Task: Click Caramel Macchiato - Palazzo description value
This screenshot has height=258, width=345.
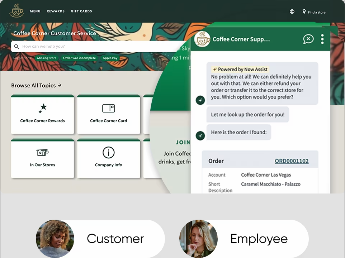Action: click(x=271, y=184)
